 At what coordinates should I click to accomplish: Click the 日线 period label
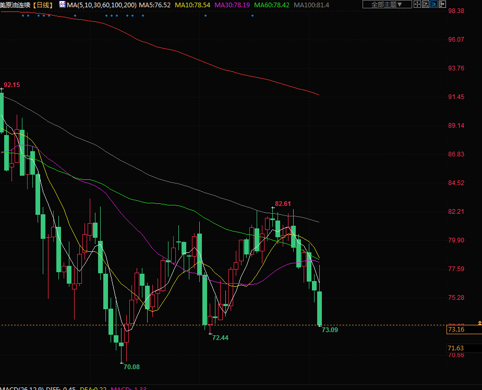43,5
